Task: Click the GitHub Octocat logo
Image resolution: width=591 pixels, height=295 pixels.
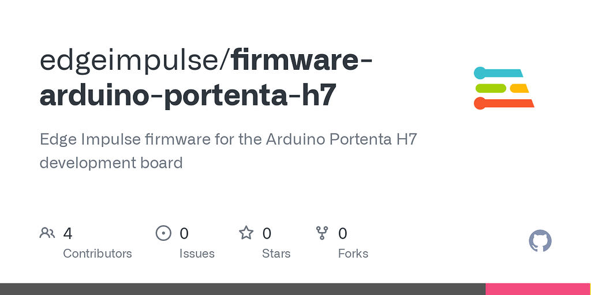Action: click(540, 241)
